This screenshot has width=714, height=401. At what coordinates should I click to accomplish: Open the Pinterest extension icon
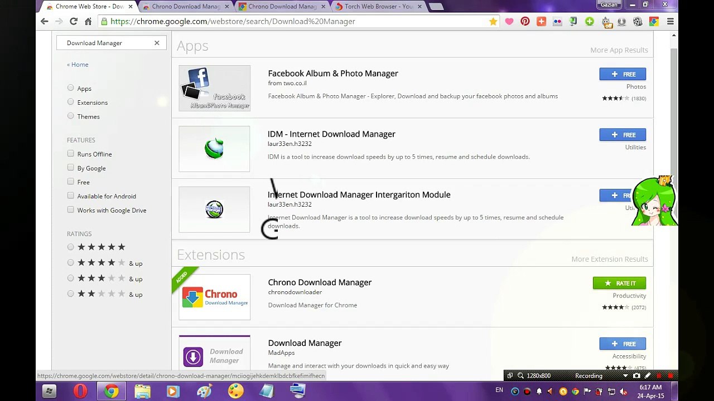(525, 21)
